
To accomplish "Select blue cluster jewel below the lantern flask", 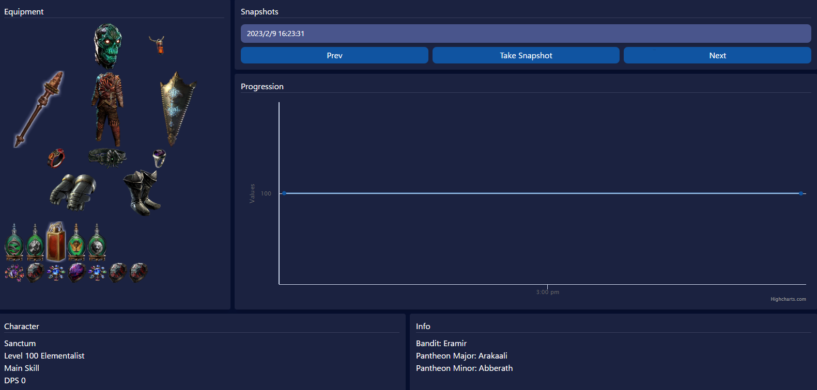I will 56,272.
